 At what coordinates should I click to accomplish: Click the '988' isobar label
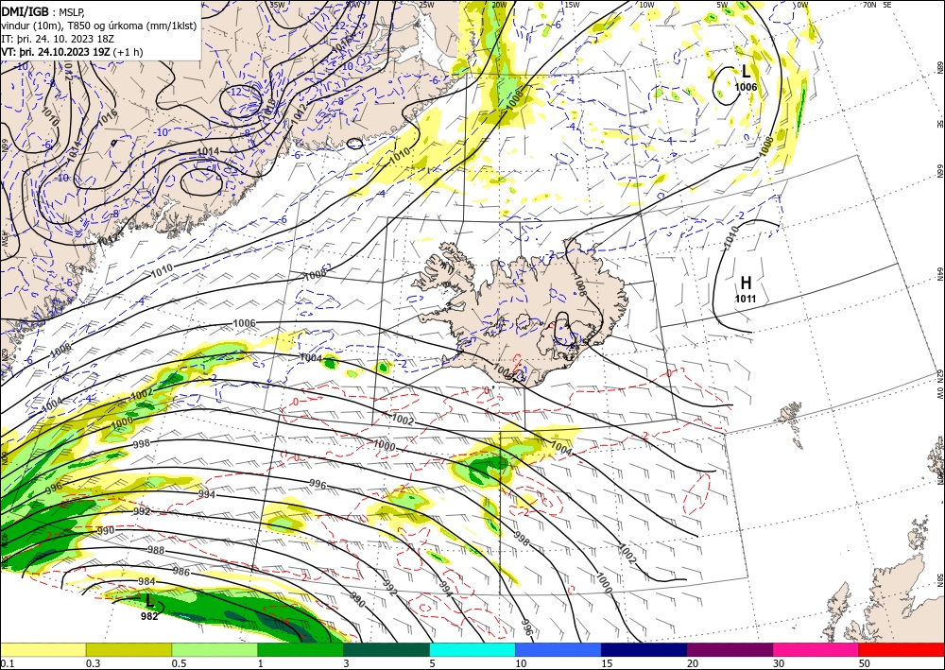(x=156, y=550)
